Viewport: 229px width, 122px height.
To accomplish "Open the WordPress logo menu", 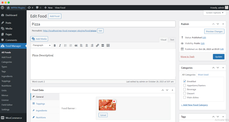I will coord(3,8).
